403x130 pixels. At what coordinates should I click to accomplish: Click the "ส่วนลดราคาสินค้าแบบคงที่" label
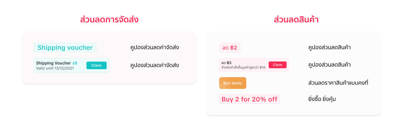tap(338, 83)
